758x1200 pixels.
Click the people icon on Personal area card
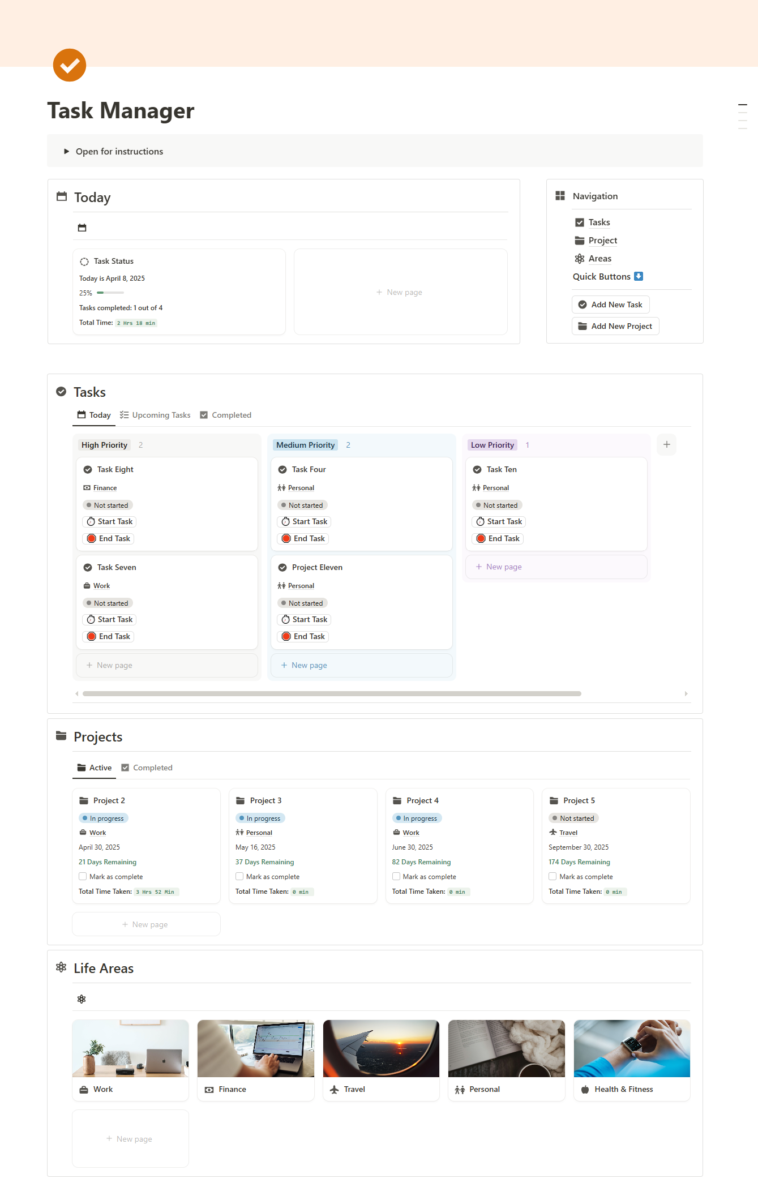coord(460,1089)
